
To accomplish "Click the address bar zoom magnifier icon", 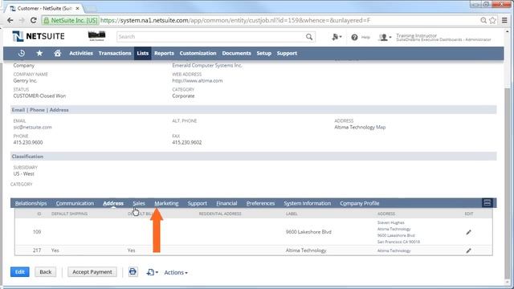I will tap(483, 20).
